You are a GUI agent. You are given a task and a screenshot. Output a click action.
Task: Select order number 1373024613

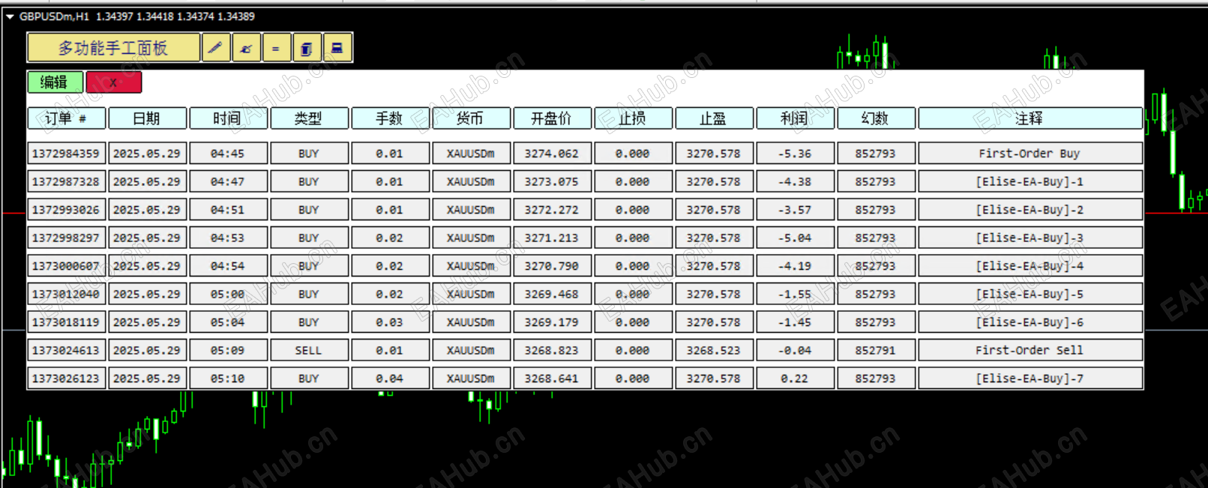click(x=66, y=350)
